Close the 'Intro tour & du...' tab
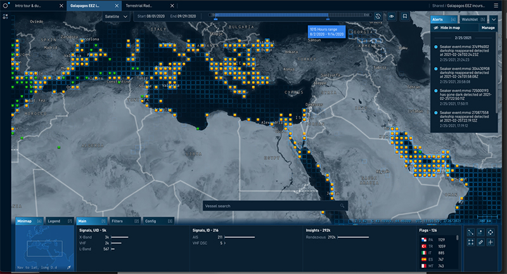The image size is (507, 274). [x=61, y=6]
